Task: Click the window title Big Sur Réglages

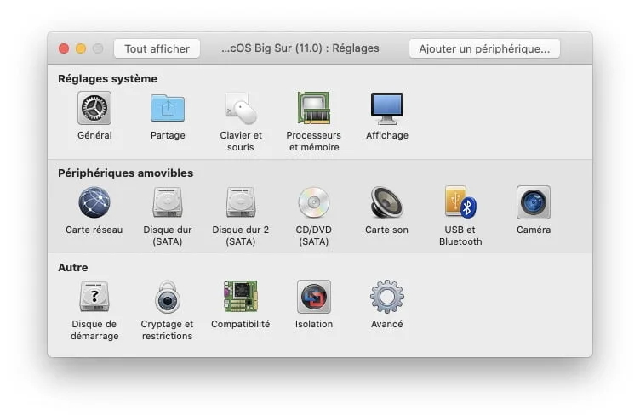Action: coord(300,48)
